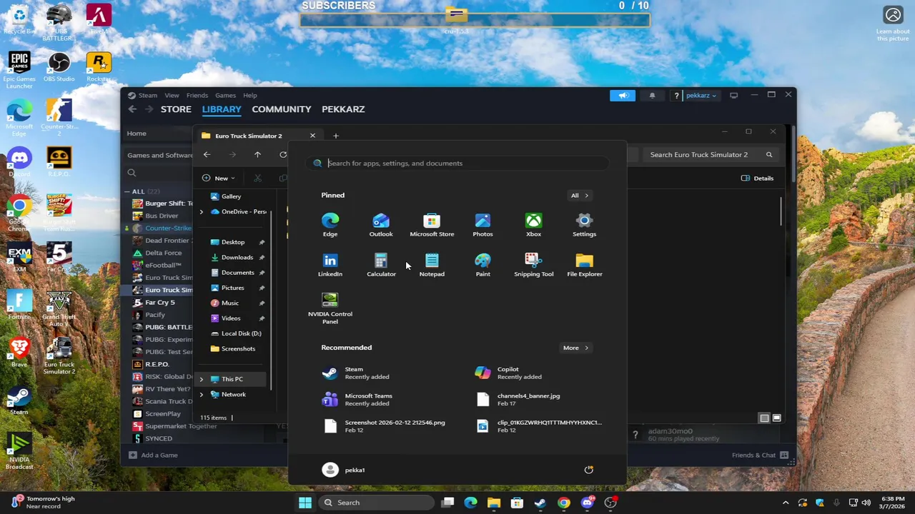This screenshot has height=514, width=915.
Task: Open Photos pinned app
Action: (483, 225)
